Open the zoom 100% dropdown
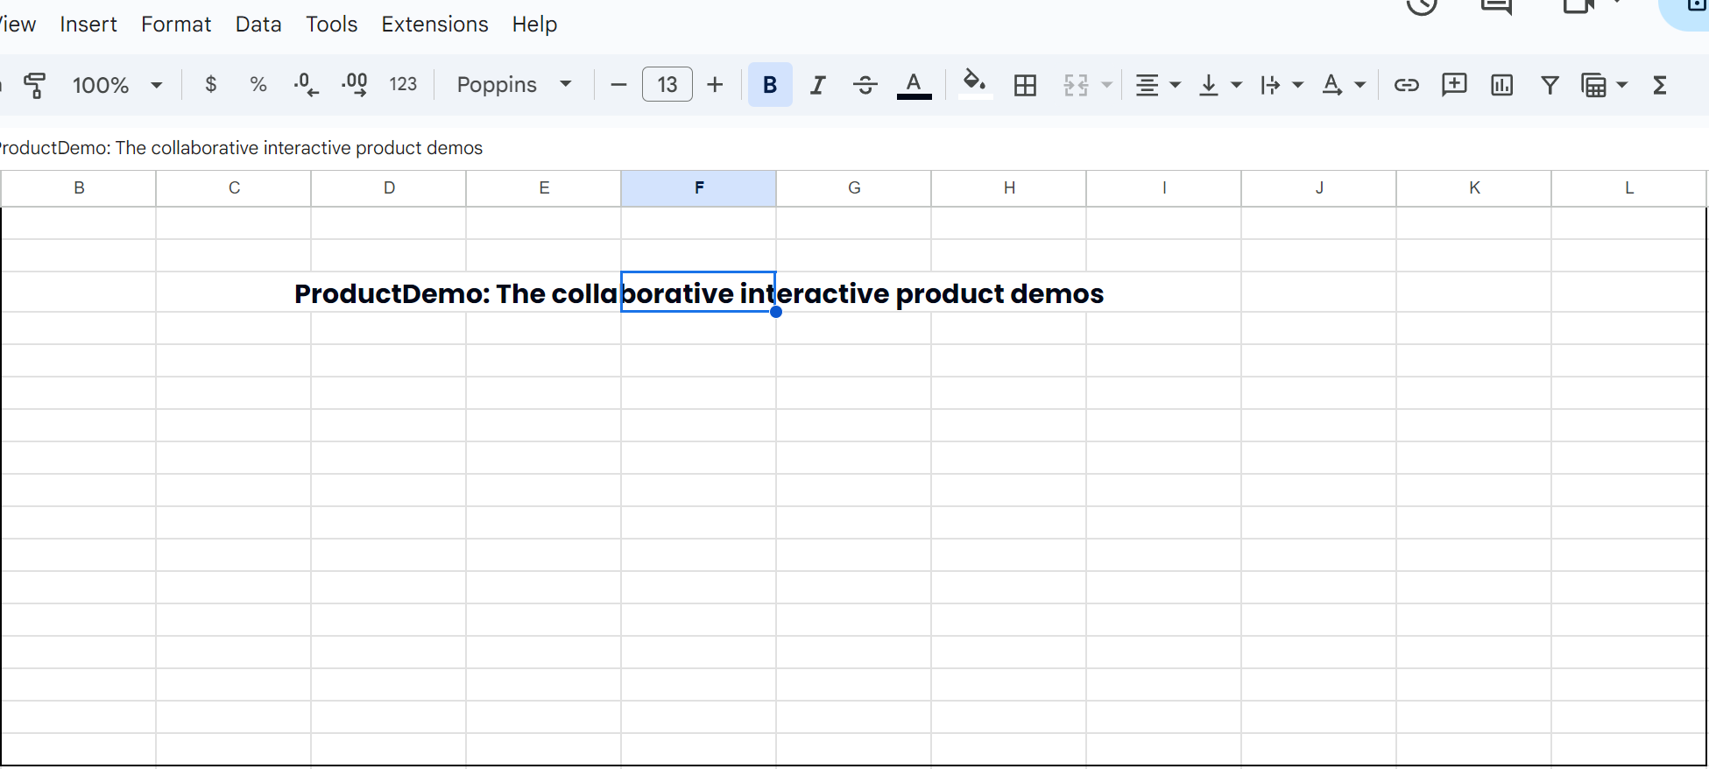The height and width of the screenshot is (769, 1709). coord(117,85)
